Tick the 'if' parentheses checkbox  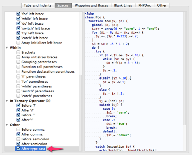[18, 76]
